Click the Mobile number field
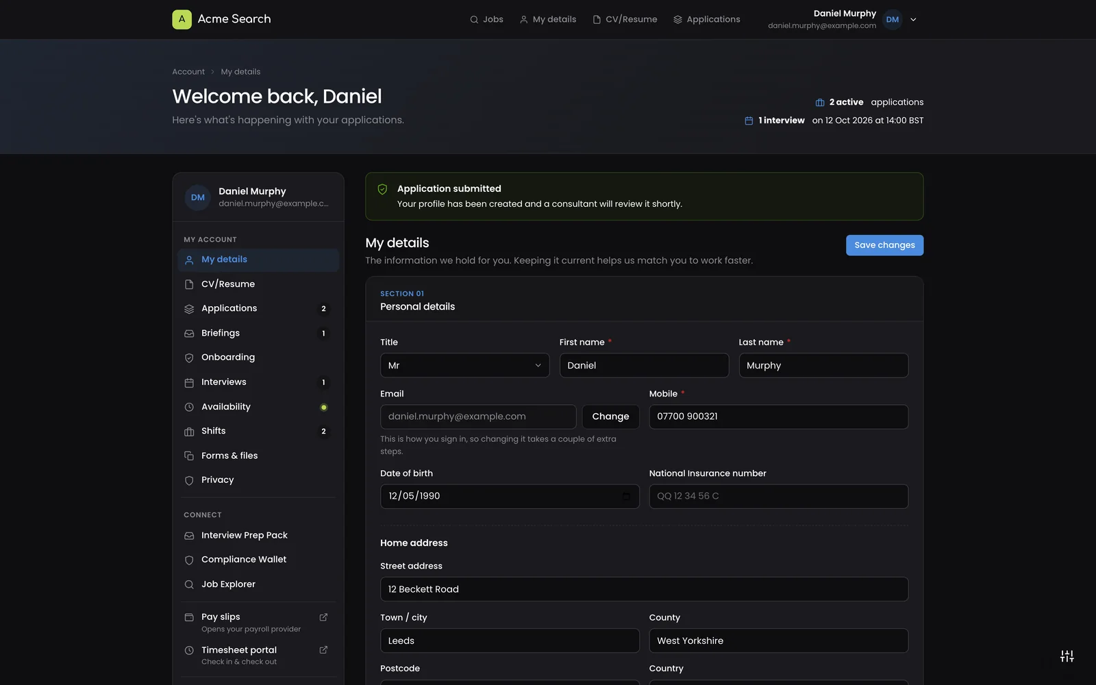 pos(778,416)
